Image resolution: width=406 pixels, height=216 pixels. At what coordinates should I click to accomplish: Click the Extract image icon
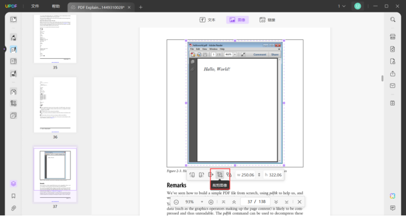[x=210, y=175]
